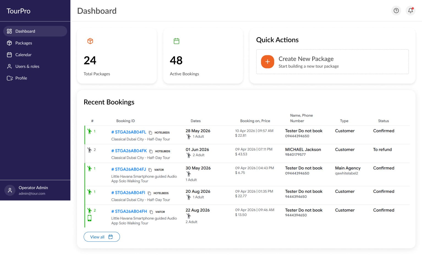The width and height of the screenshot is (422, 258).
Task: Click qawhitelabel2 agency label
Action: 347,173
